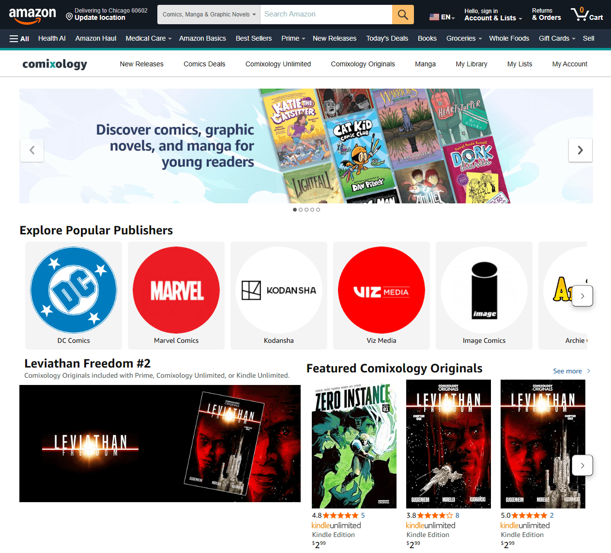Open Comixology Originals tab
611x553 pixels.
(363, 64)
